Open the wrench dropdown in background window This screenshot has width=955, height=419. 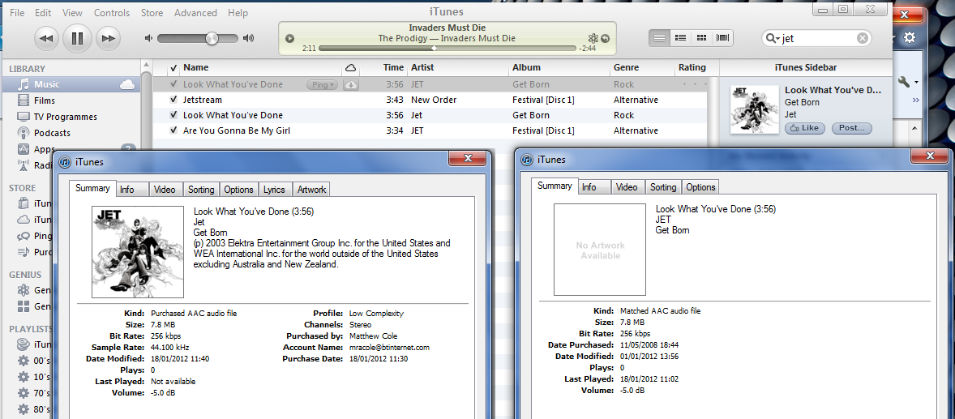(x=908, y=81)
